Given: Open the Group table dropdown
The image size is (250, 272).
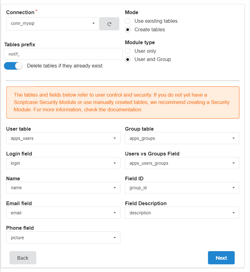Looking at the screenshot, I should pos(182,138).
